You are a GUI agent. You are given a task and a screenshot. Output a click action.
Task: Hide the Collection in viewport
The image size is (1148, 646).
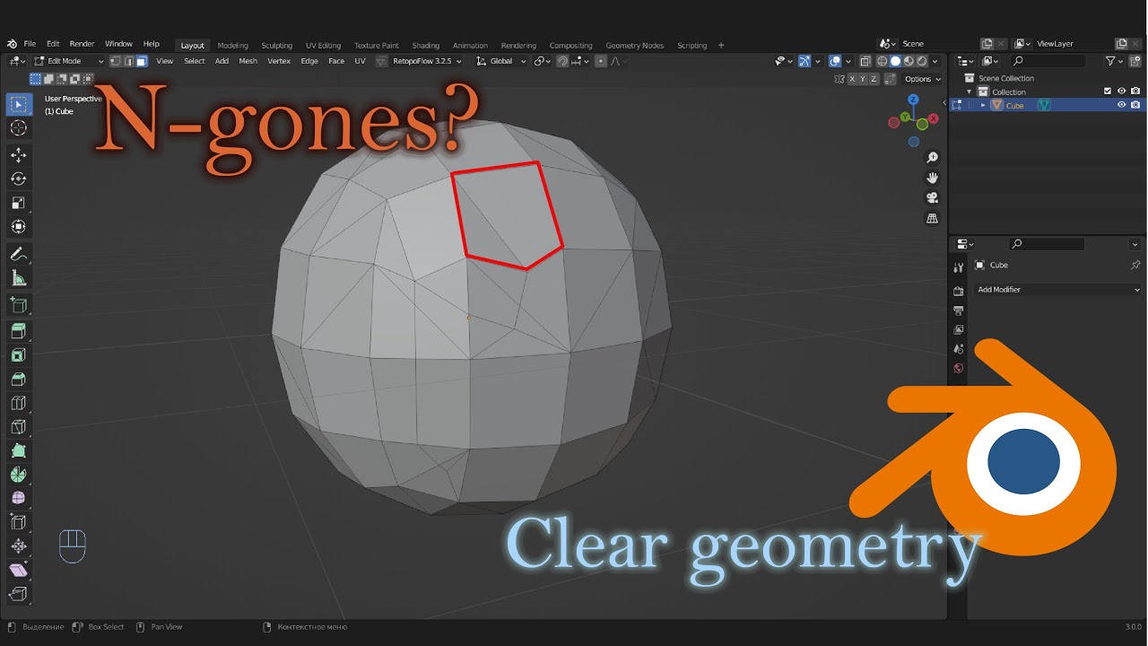[x=1121, y=92]
